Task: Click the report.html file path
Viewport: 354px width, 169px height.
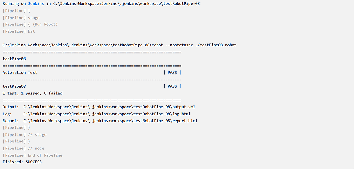Action: [x=110, y=121]
